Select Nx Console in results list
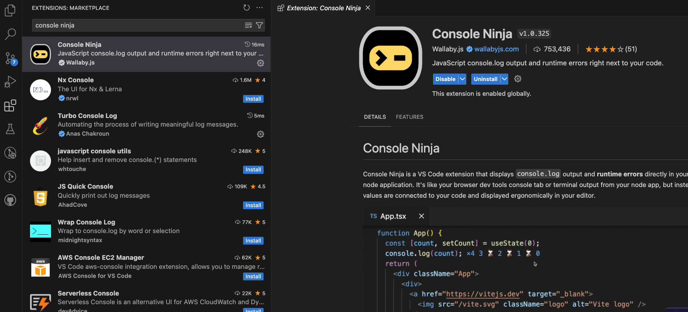This screenshot has width=688, height=312. pos(146,90)
